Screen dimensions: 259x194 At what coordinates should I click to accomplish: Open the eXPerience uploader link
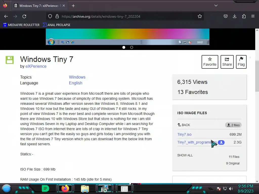36,66
